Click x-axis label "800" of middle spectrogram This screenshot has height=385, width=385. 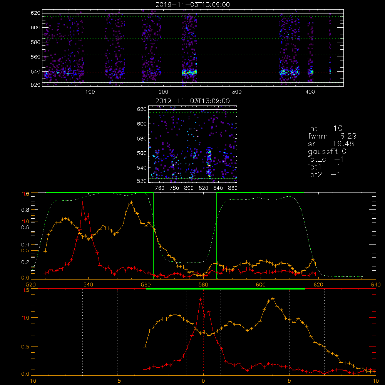tap(189, 188)
